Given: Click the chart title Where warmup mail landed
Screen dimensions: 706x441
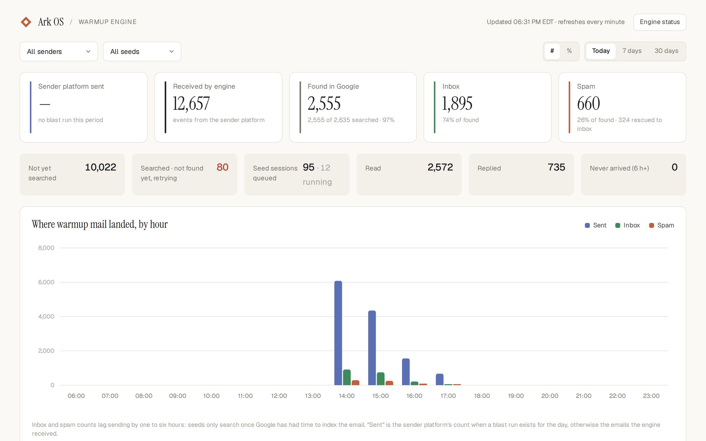Looking at the screenshot, I should coord(100,224).
